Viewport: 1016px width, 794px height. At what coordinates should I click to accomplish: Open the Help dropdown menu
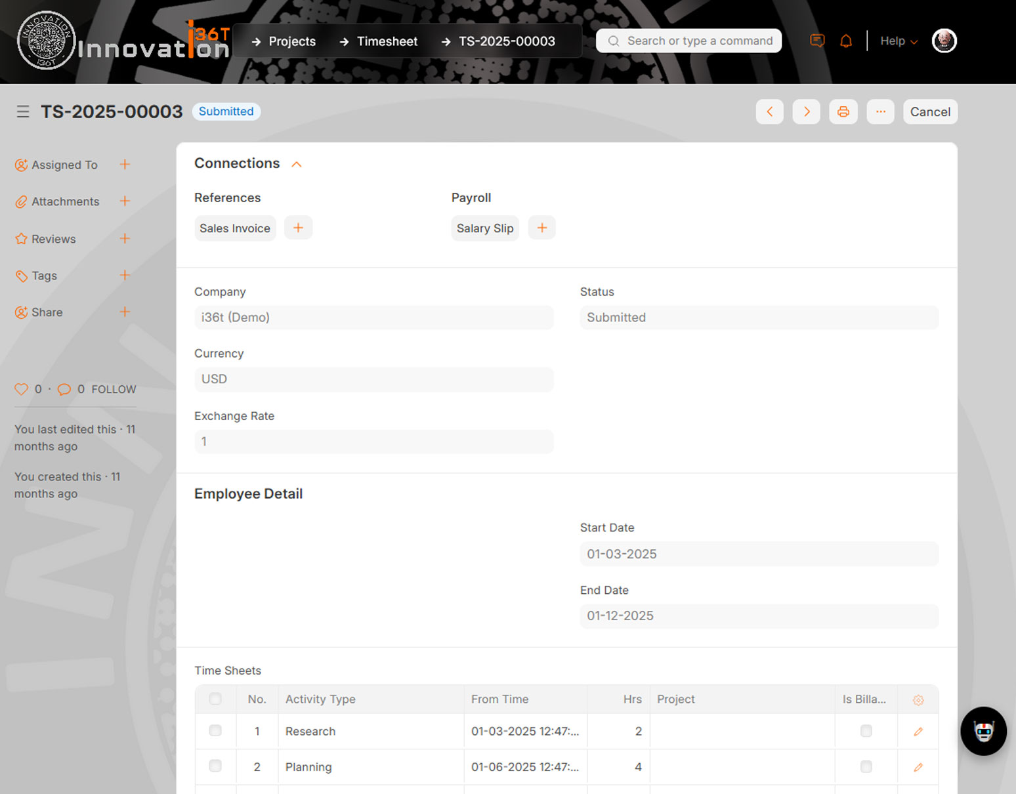[898, 41]
